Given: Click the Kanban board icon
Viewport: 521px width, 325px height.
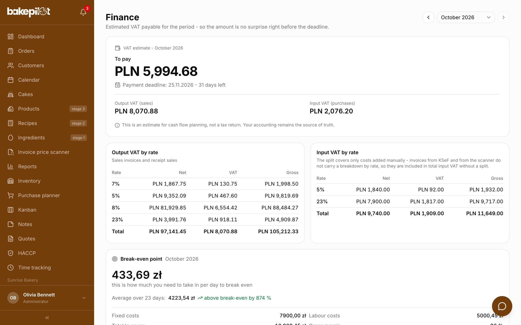Looking at the screenshot, I should (11, 210).
